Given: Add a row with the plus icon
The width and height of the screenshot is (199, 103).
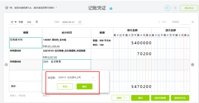Looking at the screenshot, I should click(x=6, y=65).
